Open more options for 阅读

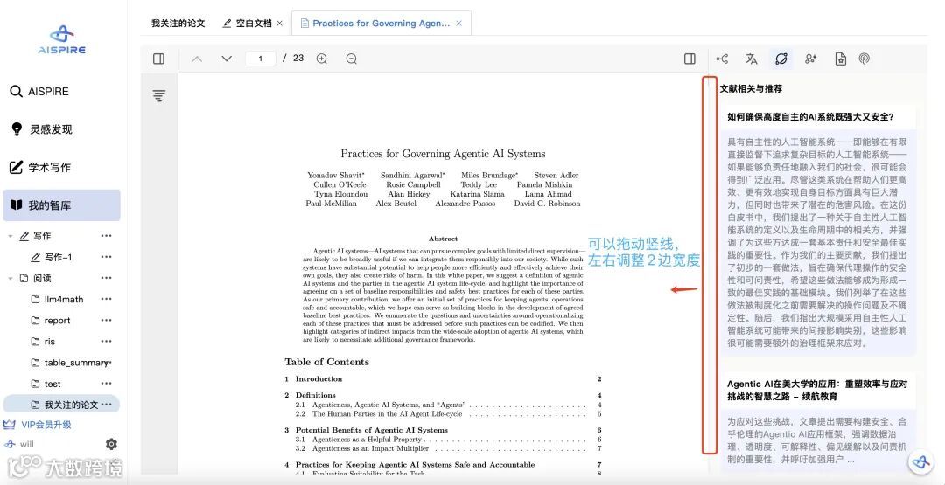pyautogui.click(x=107, y=278)
